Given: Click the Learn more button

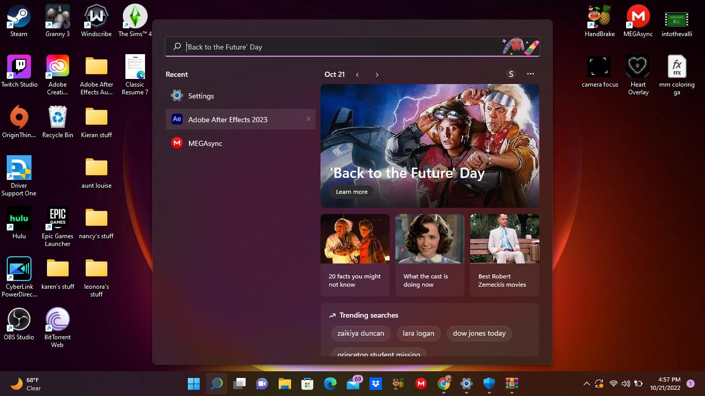Looking at the screenshot, I should click(351, 192).
